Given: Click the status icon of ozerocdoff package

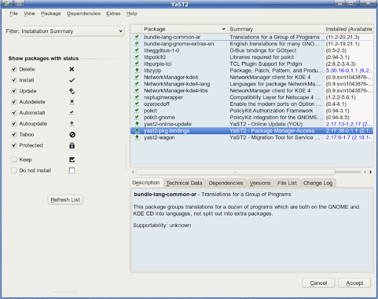Looking at the screenshot, I should point(137,104).
